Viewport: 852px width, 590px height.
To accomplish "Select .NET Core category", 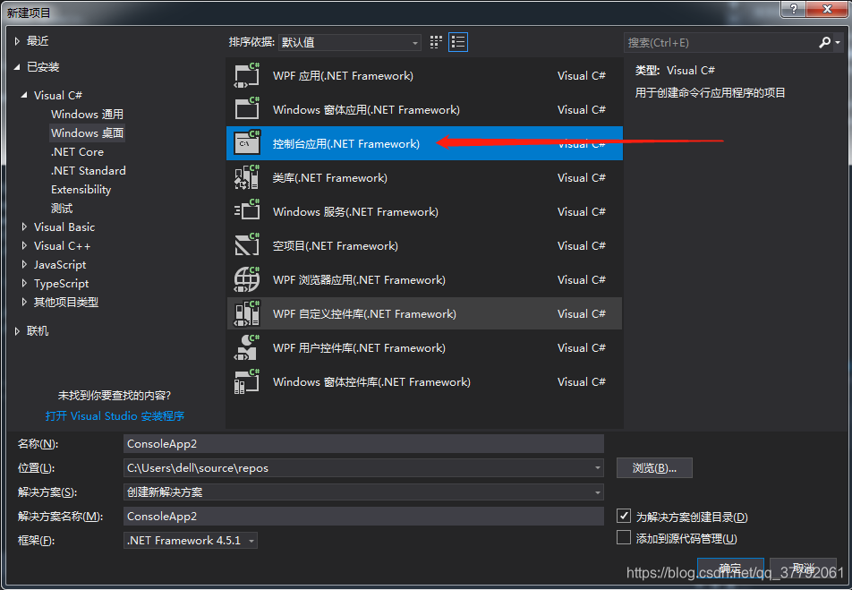I will tap(77, 151).
